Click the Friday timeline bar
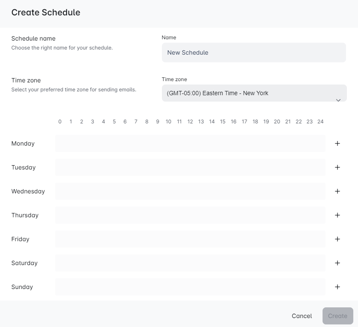 click(190, 239)
